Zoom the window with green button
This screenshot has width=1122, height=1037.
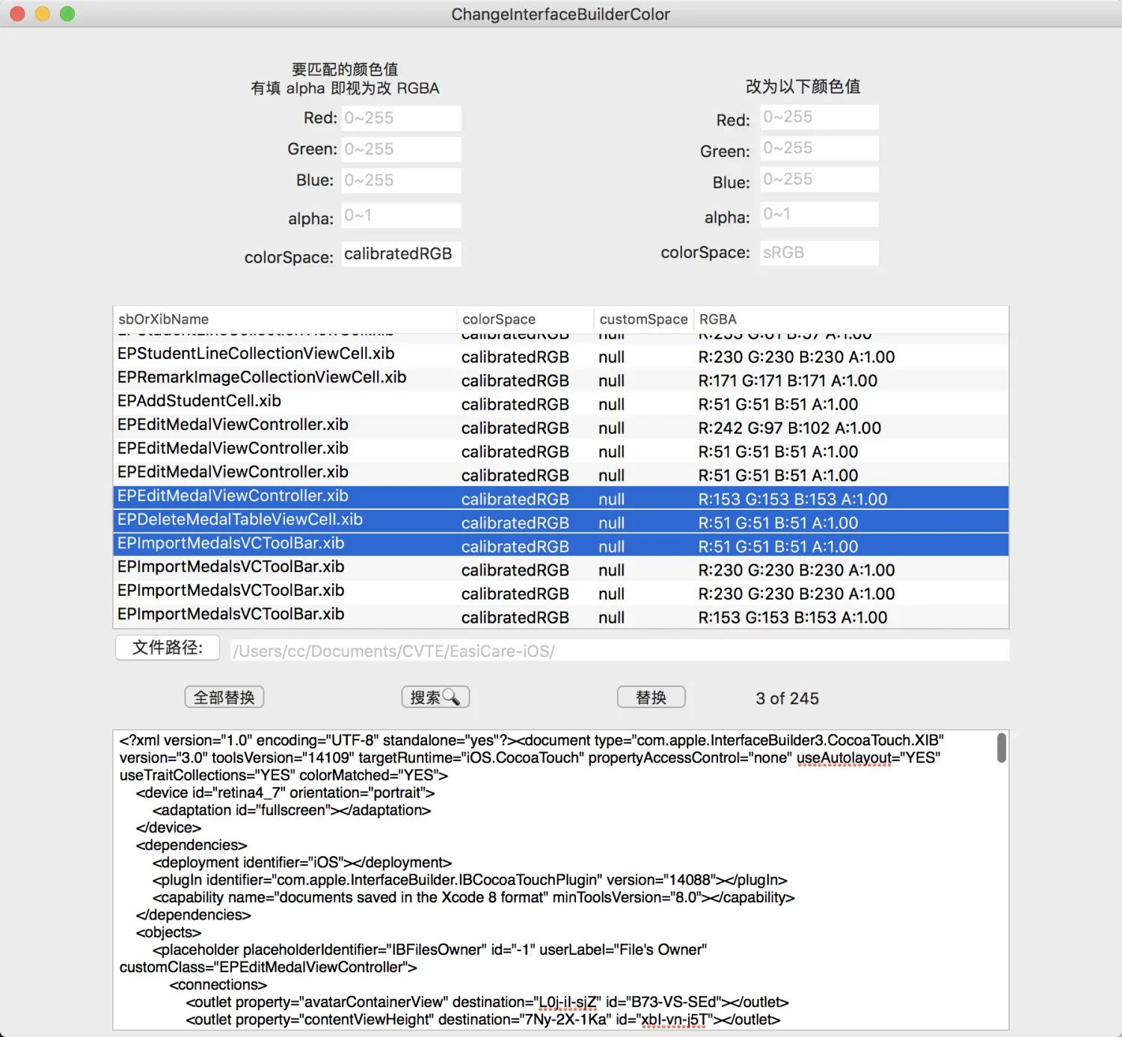click(x=67, y=13)
